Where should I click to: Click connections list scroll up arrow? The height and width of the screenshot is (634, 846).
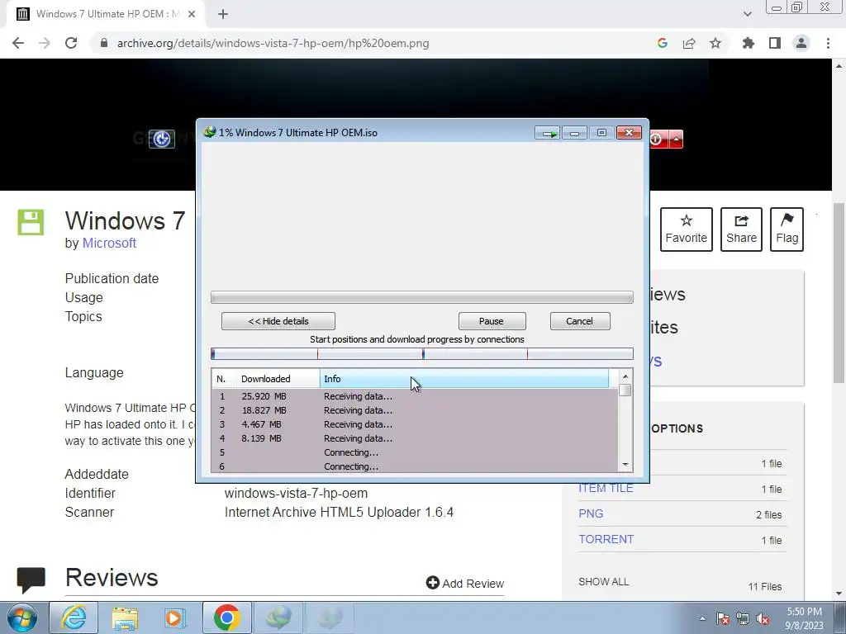(x=625, y=376)
